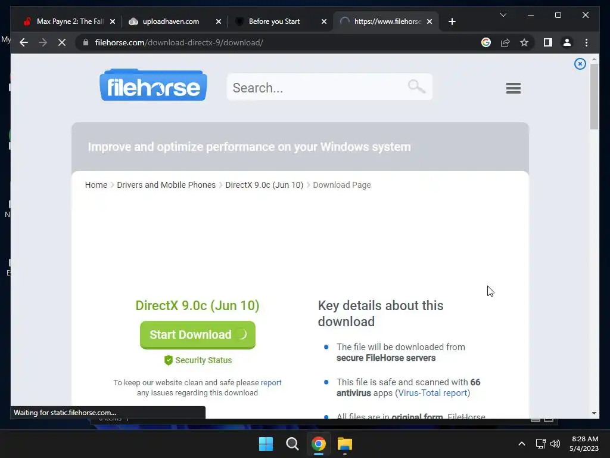Open the clock and date panel
Screen dimensions: 610x458
pos(584,444)
